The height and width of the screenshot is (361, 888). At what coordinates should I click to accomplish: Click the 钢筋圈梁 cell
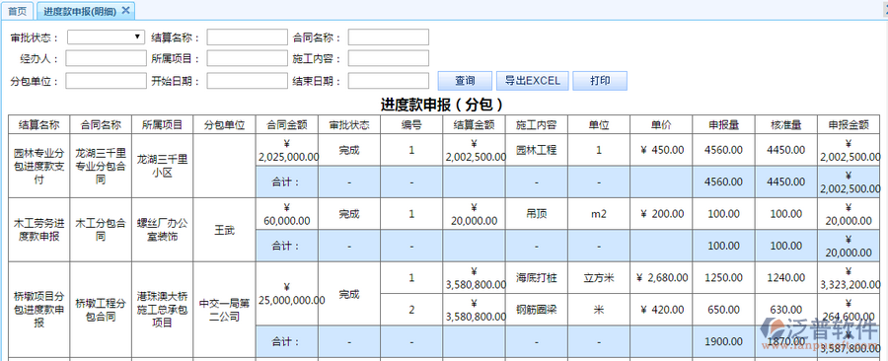point(537,310)
